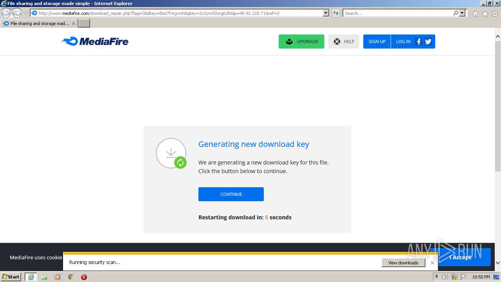Click the taskbar clock showing 10:50 PM
The height and width of the screenshot is (282, 501).
coord(481,277)
